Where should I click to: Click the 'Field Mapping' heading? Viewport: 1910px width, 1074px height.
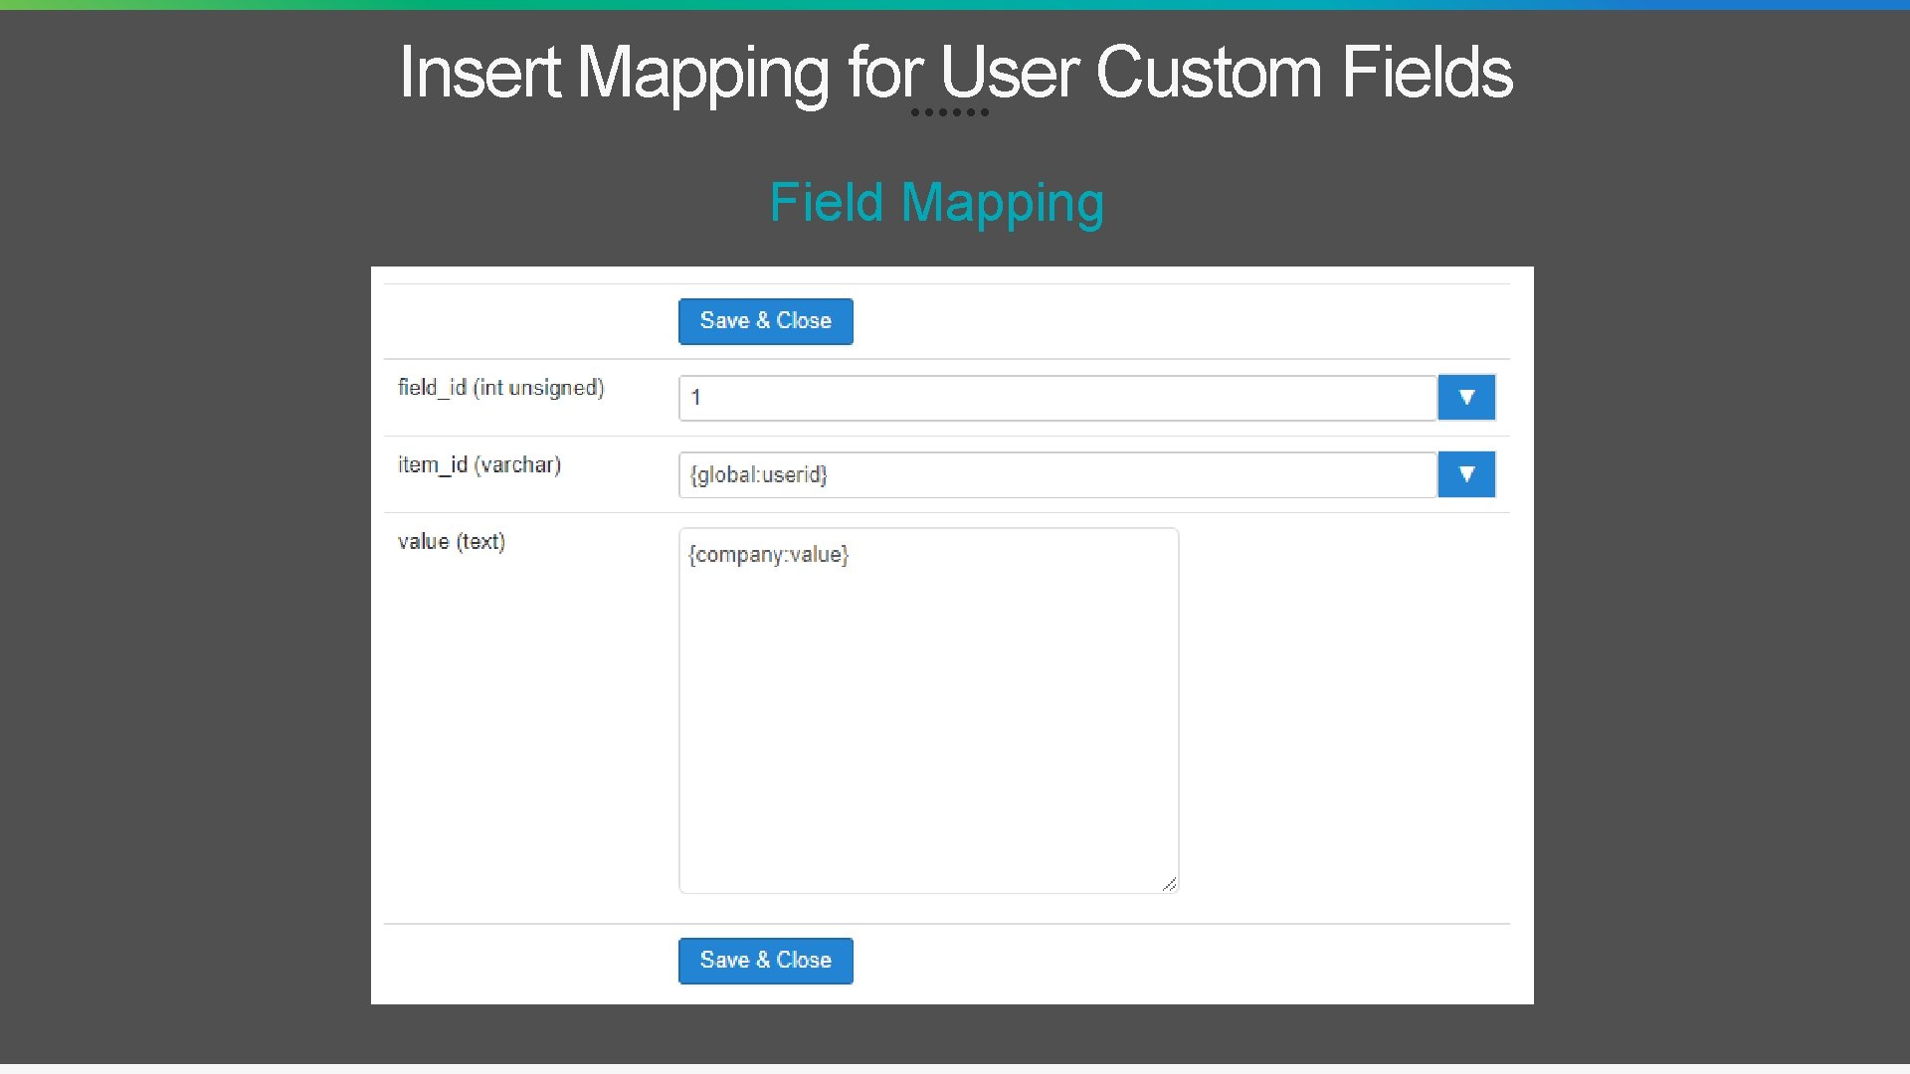click(937, 203)
